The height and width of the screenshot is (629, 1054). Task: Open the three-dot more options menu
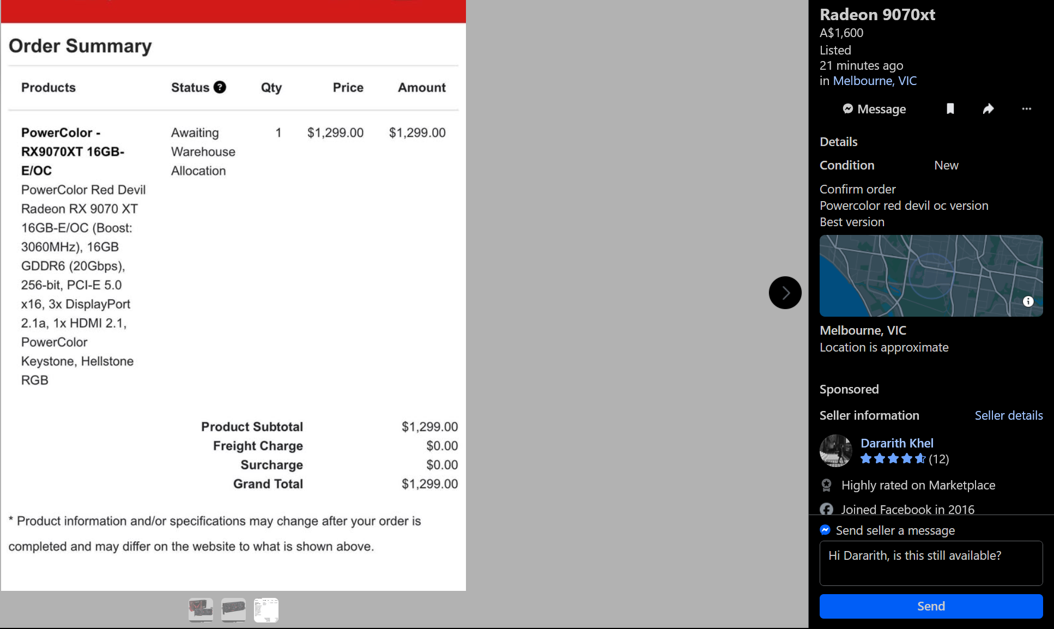pyautogui.click(x=1026, y=109)
